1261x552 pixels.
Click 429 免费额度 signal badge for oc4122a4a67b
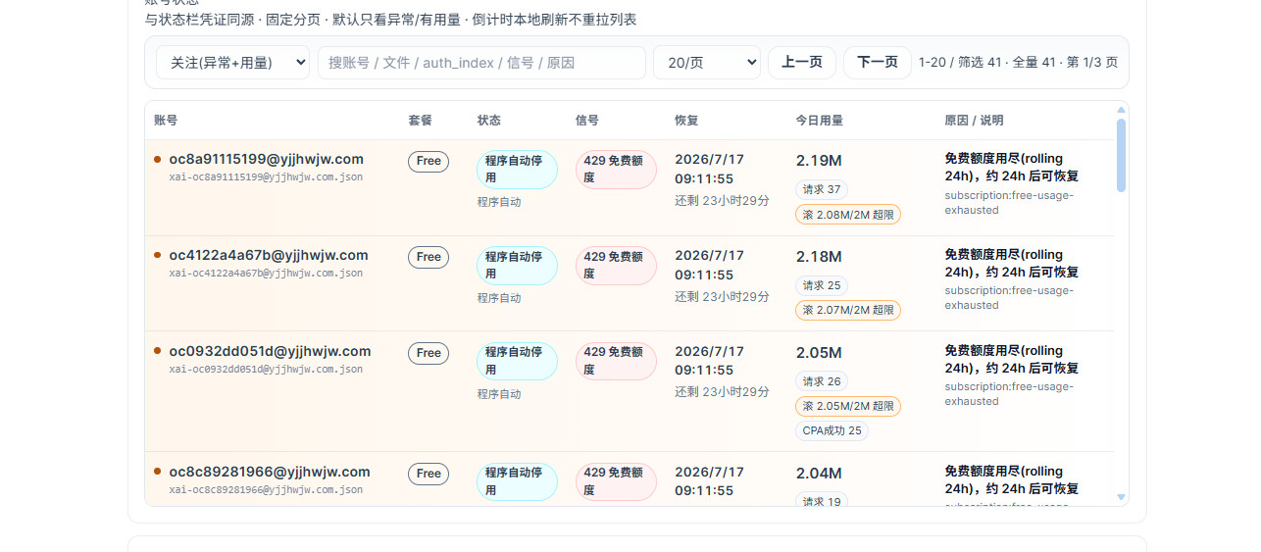(616, 266)
